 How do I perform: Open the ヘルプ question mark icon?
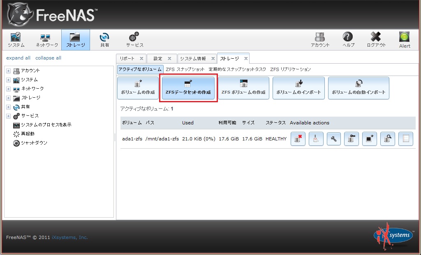[348, 40]
